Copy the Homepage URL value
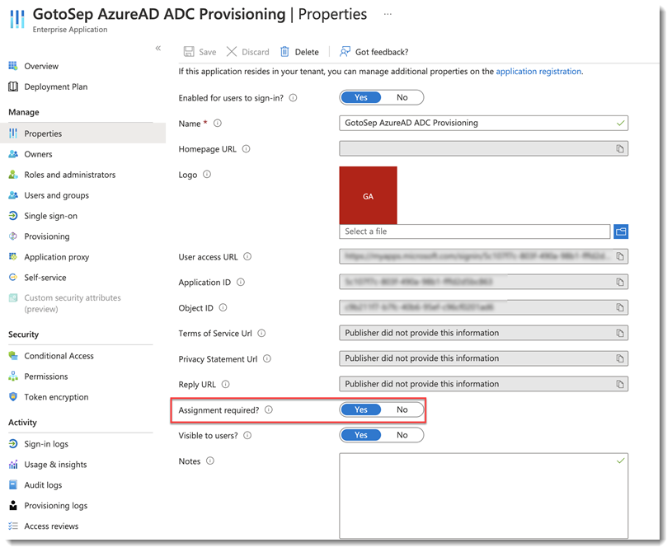The width and height of the screenshot is (672, 552). (620, 148)
